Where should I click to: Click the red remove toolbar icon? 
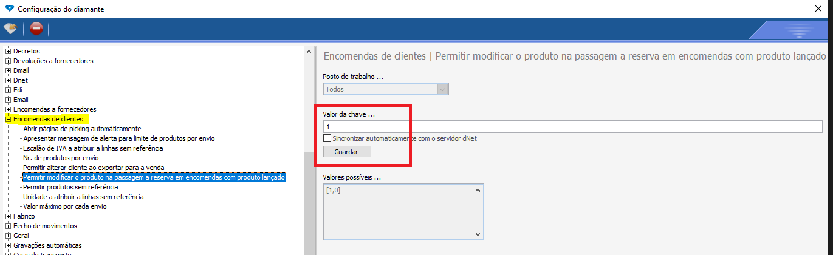(36, 29)
